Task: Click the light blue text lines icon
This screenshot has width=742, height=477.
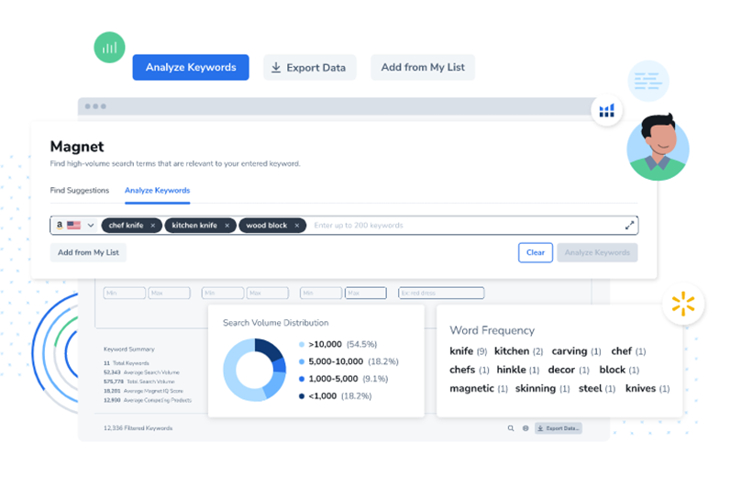Action: tap(648, 81)
